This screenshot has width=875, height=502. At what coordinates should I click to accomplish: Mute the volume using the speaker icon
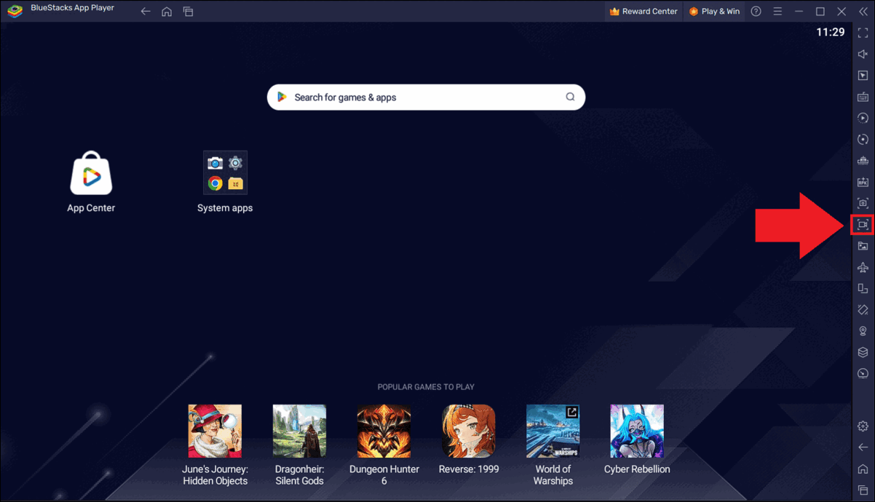pos(863,54)
